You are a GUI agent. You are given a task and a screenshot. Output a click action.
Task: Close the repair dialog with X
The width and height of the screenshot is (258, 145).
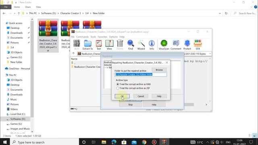pyautogui.click(x=167, y=63)
